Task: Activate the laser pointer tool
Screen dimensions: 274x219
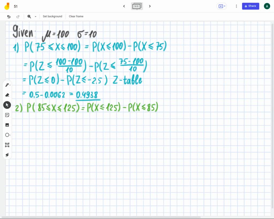Action: 7,155
